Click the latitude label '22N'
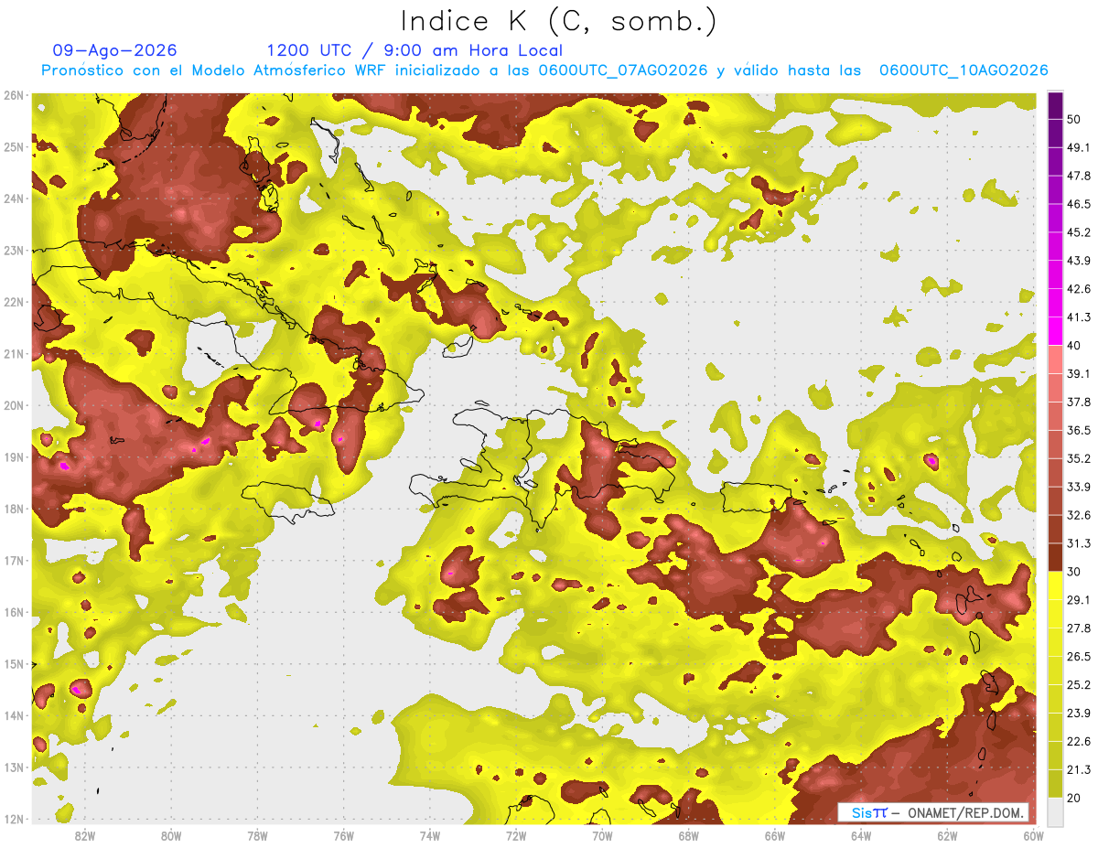 coord(13,302)
